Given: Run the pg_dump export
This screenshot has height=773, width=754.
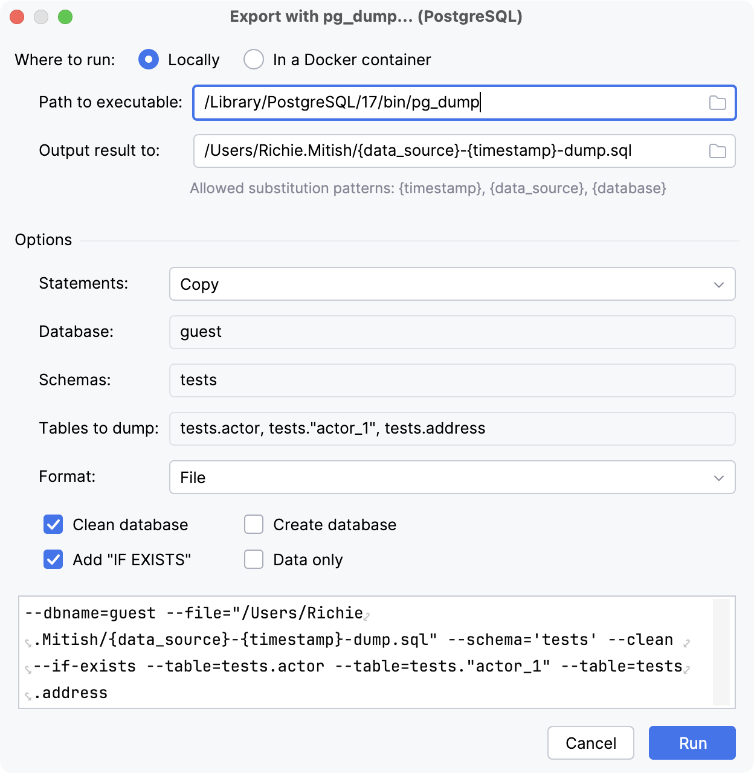Looking at the screenshot, I should tap(692, 743).
